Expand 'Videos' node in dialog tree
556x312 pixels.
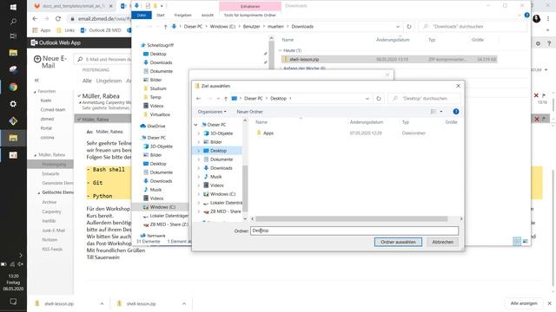tap(199, 185)
